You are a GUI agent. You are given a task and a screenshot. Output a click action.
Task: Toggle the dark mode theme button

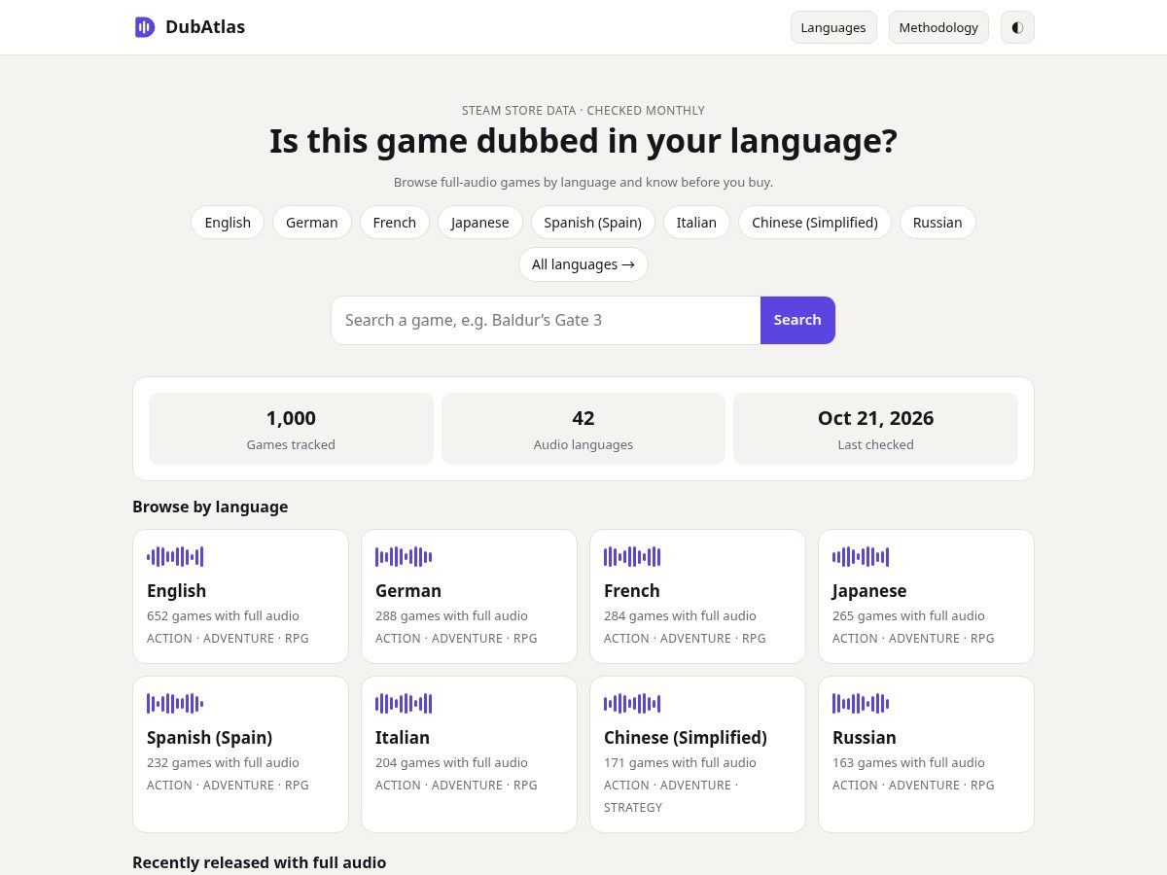[x=1017, y=27]
